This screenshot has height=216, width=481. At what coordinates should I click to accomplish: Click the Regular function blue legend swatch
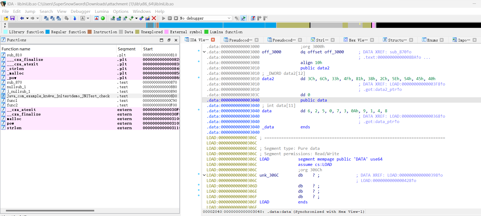(48, 32)
